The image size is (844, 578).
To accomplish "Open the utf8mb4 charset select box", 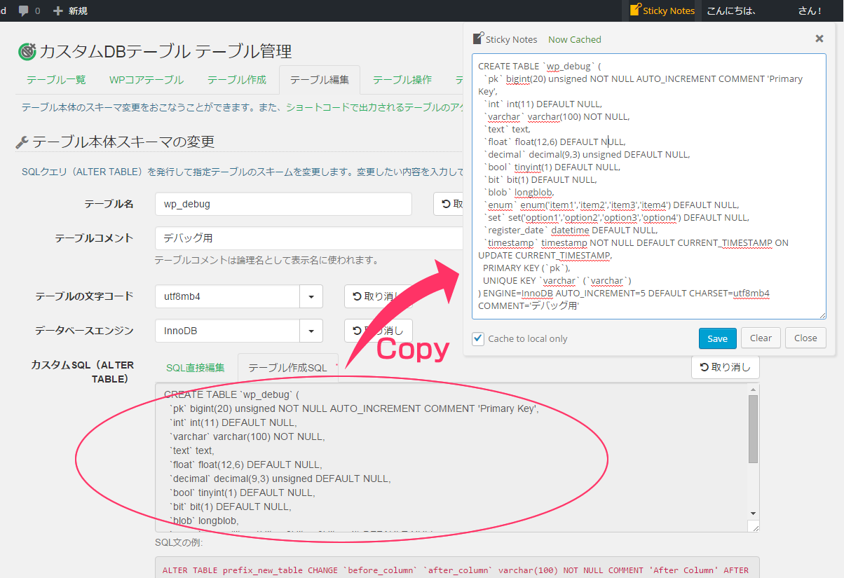I will (x=227, y=296).
